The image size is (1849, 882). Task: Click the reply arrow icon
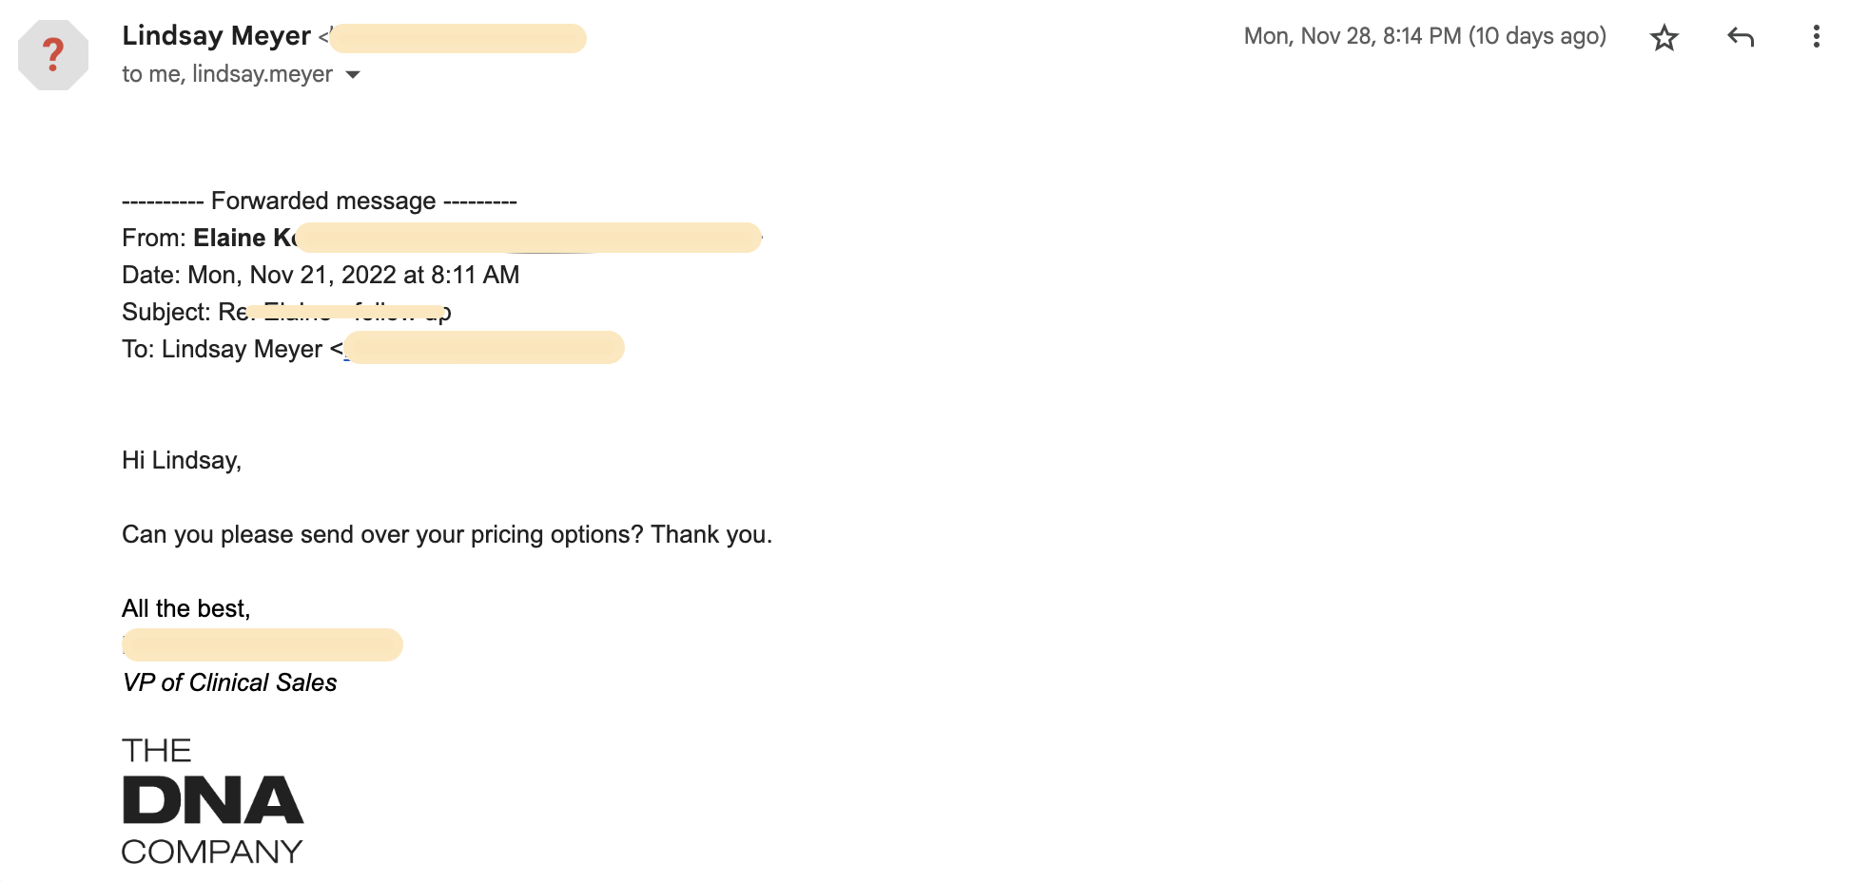tap(1741, 37)
